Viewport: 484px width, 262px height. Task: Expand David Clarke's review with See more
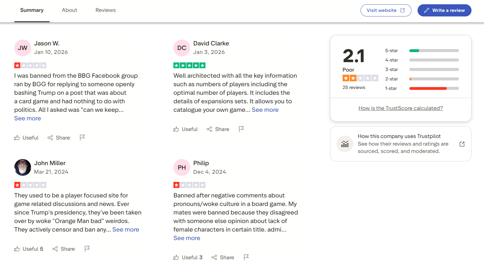click(265, 110)
